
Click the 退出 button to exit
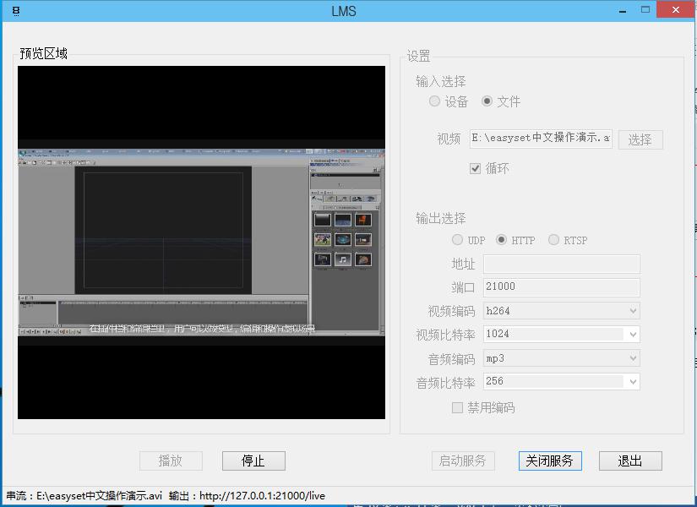pyautogui.click(x=630, y=461)
